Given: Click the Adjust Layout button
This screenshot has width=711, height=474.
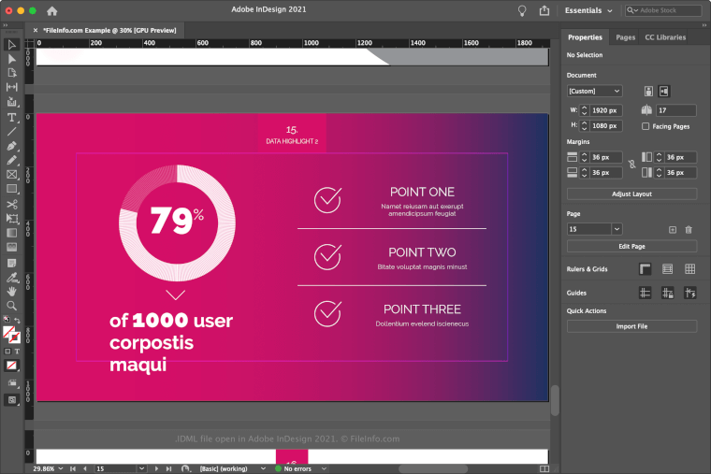Looking at the screenshot, I should click(x=631, y=194).
